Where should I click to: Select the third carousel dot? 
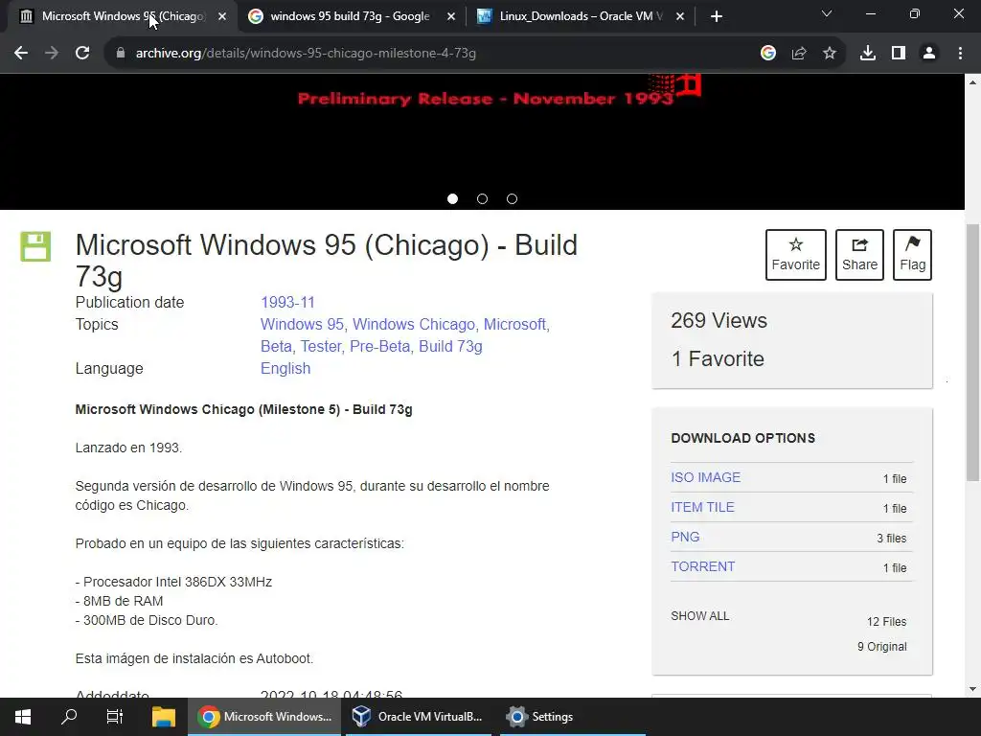[x=512, y=199]
